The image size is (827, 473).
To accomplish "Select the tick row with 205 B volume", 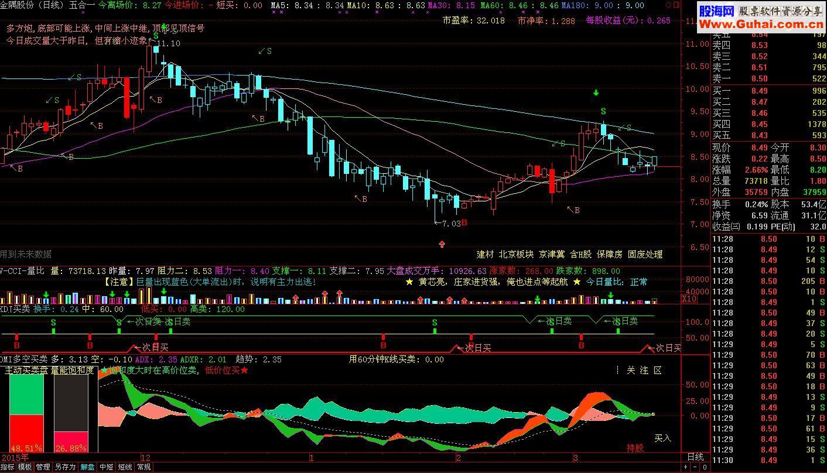I will tap(768, 282).
